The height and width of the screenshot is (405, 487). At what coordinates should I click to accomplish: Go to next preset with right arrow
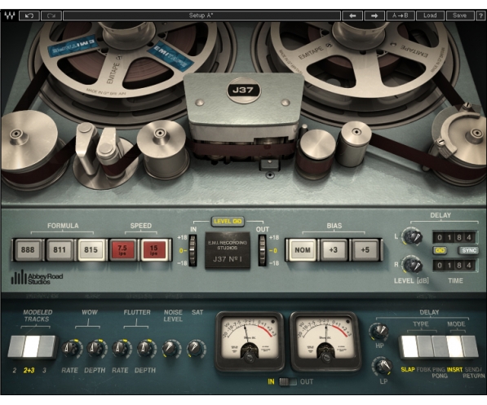[374, 15]
